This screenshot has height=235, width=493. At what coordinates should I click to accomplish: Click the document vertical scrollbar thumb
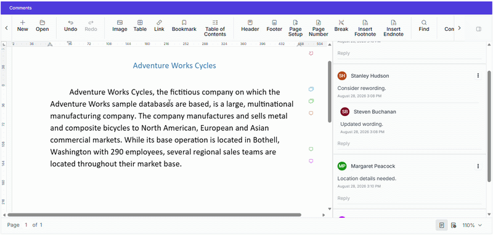coord(330,91)
